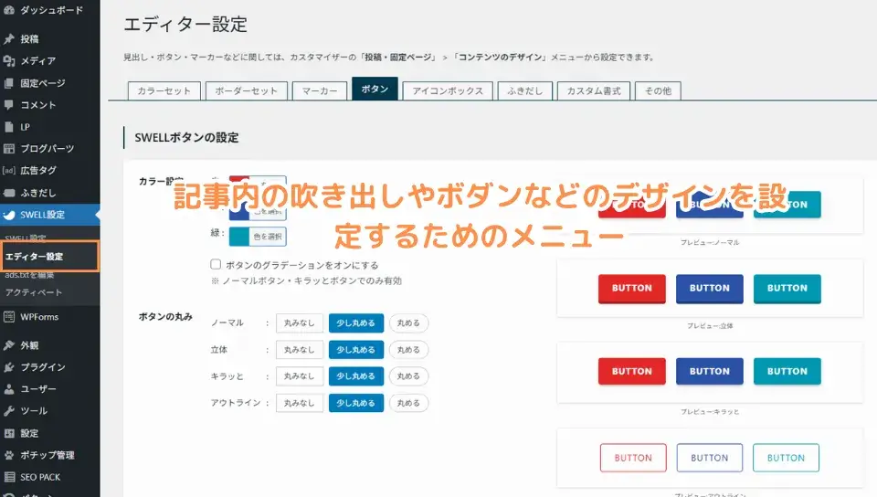877x497 pixels.
Task: Click the SWELL wave icon
Action: coord(9,215)
